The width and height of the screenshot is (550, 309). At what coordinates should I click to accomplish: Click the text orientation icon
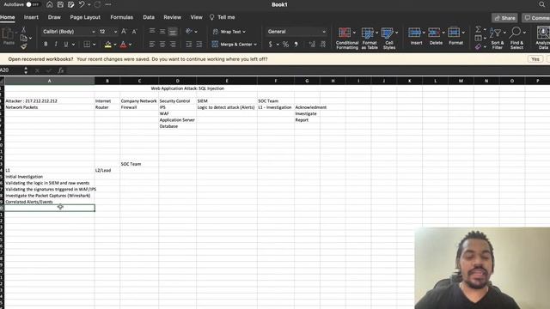[x=189, y=32]
